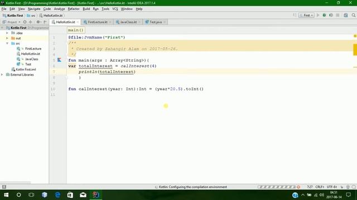Image resolution: width=357 pixels, height=200 pixels.
Task: Click the caret position 7:27 indicator
Action: 310,187
